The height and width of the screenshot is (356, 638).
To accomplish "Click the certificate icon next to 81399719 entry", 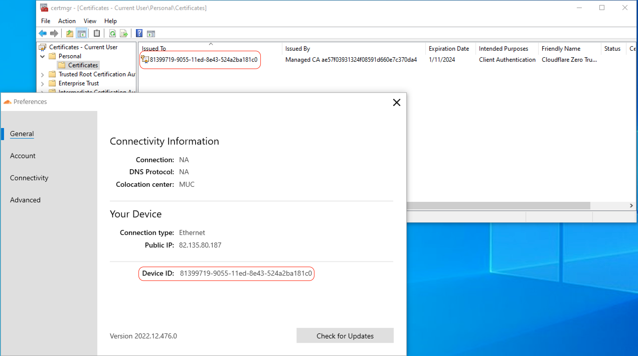I will point(145,59).
